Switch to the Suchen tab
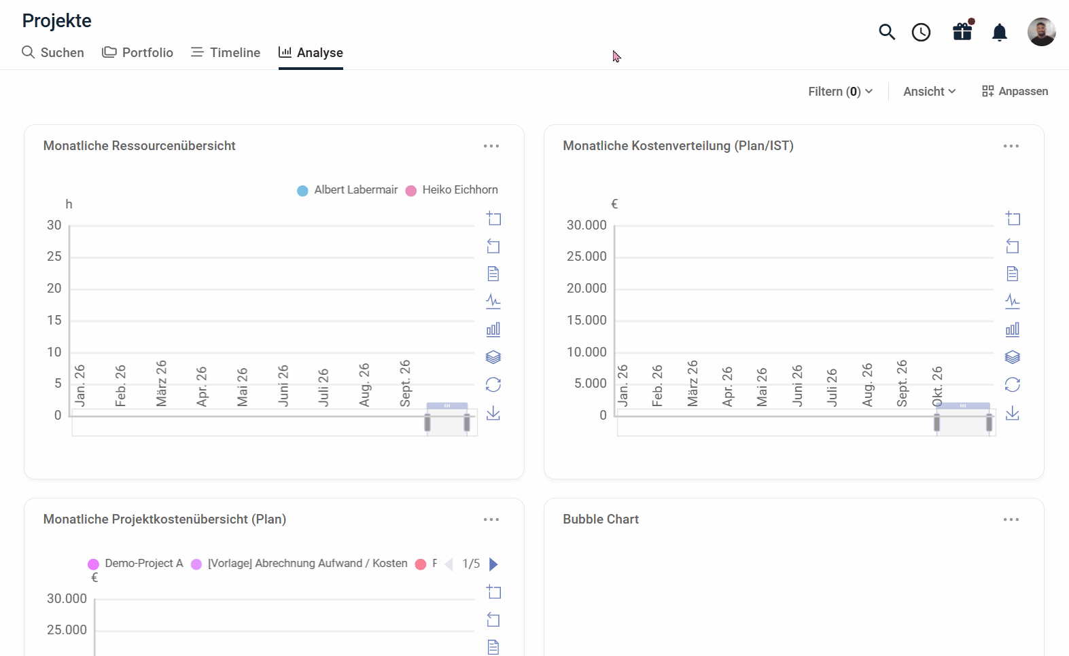This screenshot has width=1069, height=656. tap(53, 52)
